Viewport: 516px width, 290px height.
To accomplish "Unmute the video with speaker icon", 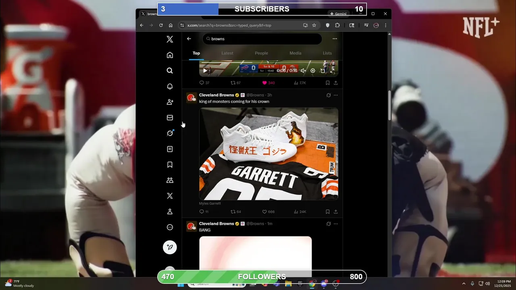I will [303, 70].
